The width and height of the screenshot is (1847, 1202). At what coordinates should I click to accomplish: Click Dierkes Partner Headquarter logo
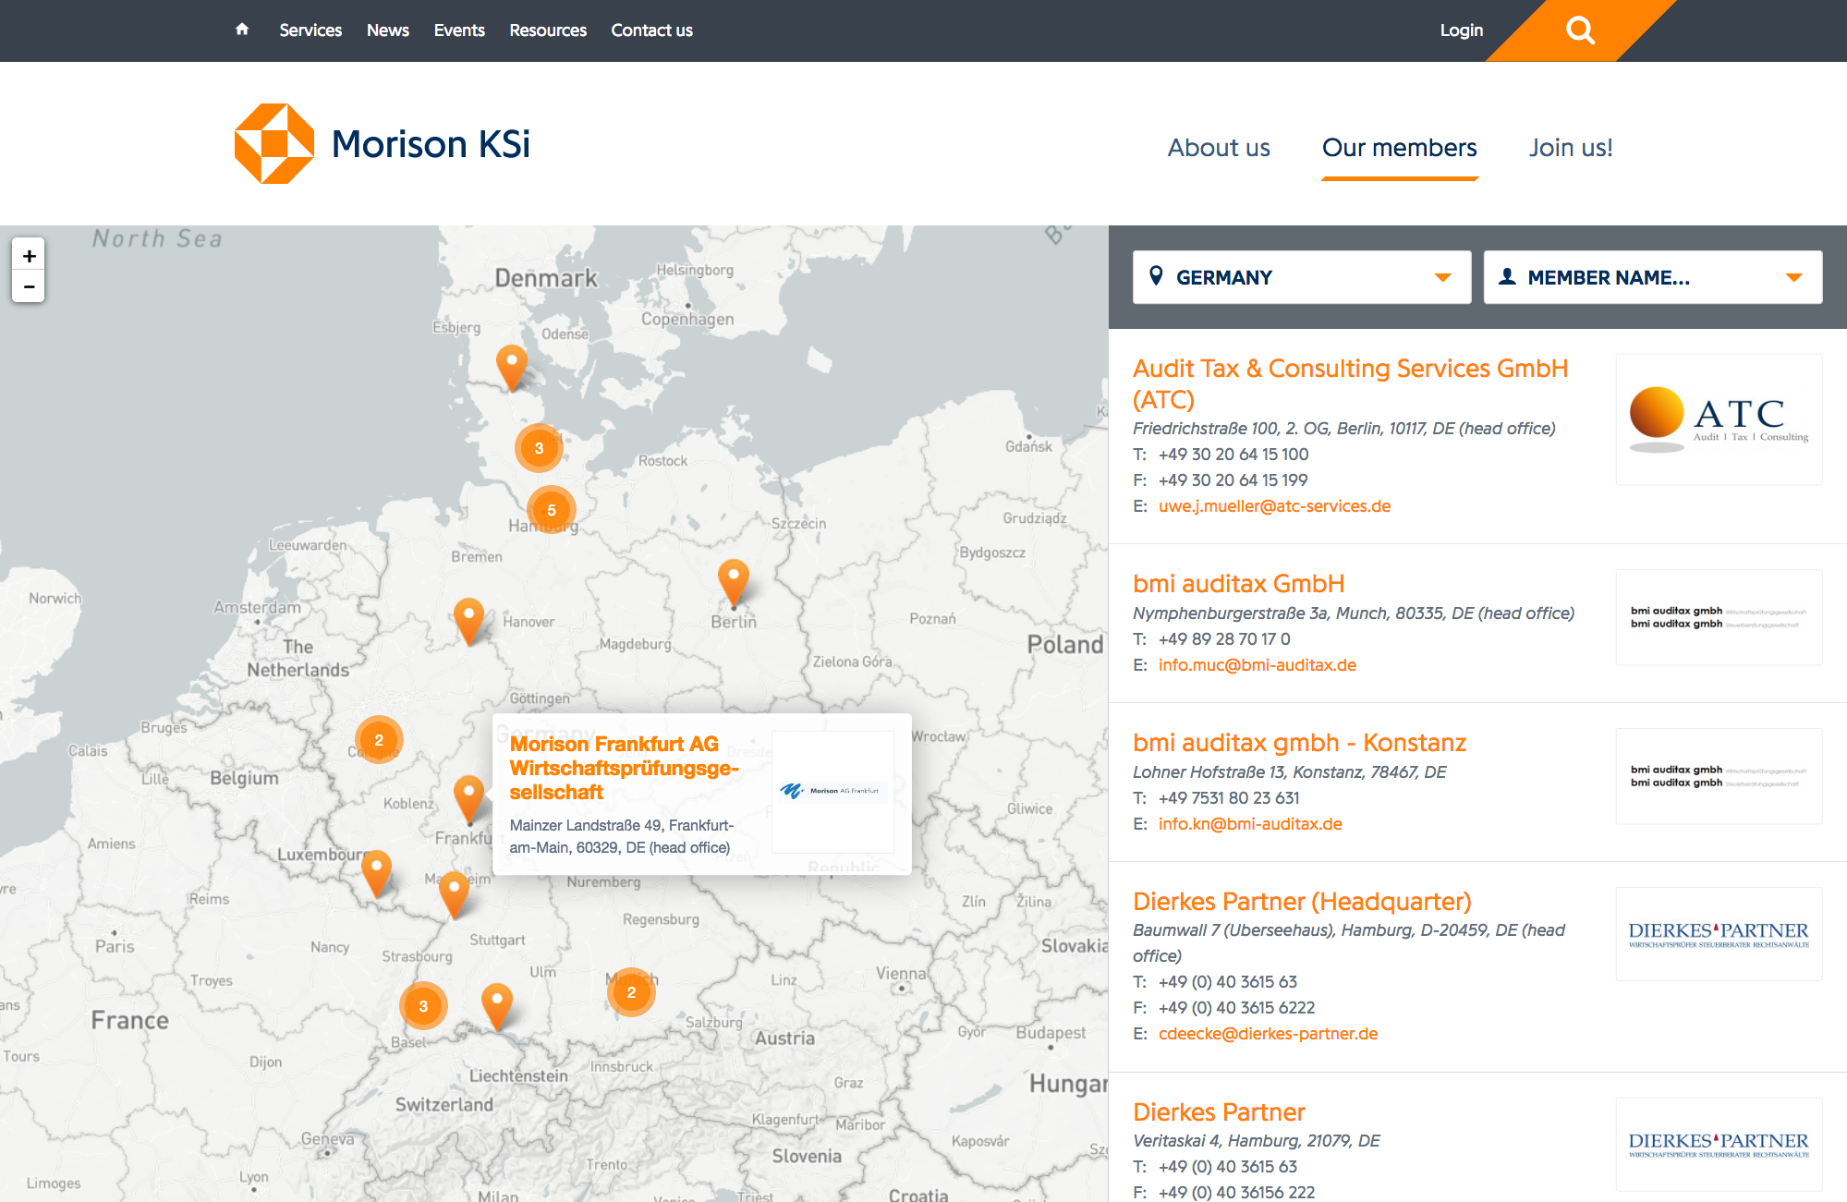click(1719, 934)
